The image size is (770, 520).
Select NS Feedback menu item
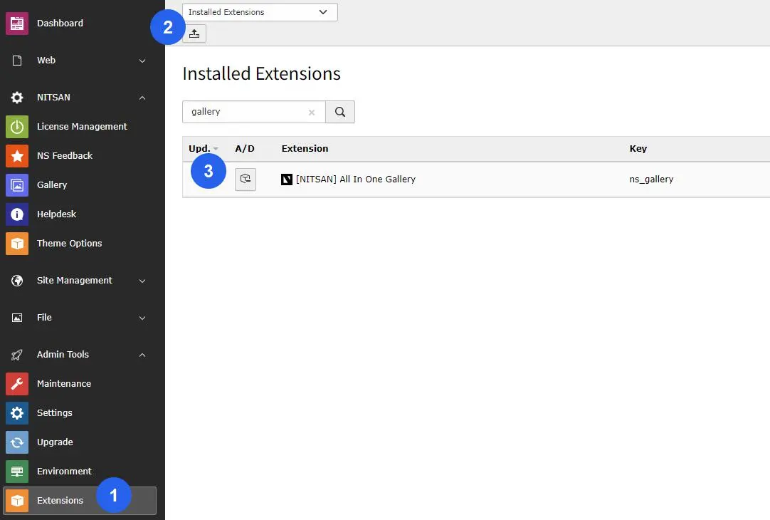click(x=65, y=156)
